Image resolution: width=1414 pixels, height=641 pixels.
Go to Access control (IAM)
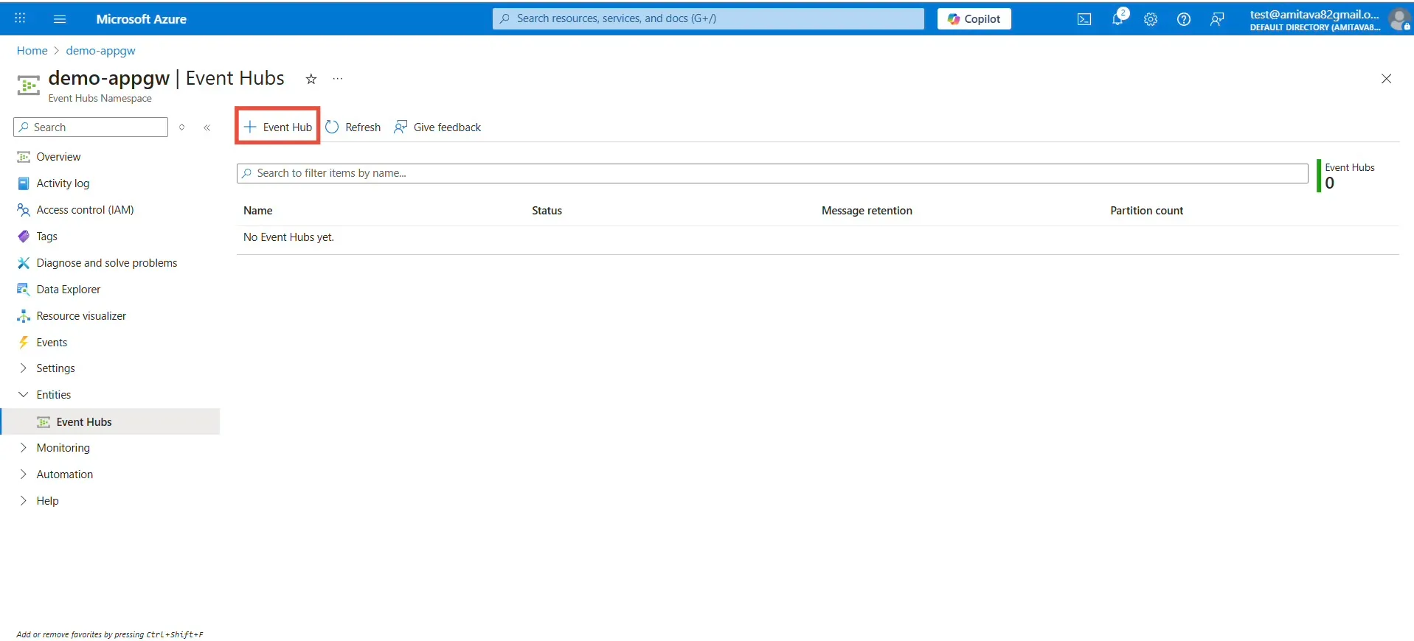[85, 210]
